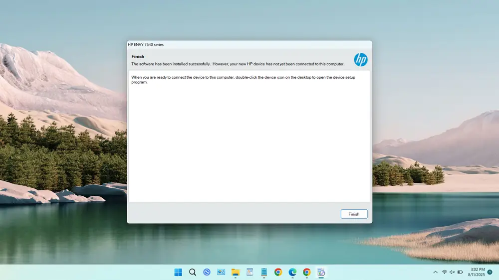
Task: Click the muted volume icon in tray
Action: 452,272
